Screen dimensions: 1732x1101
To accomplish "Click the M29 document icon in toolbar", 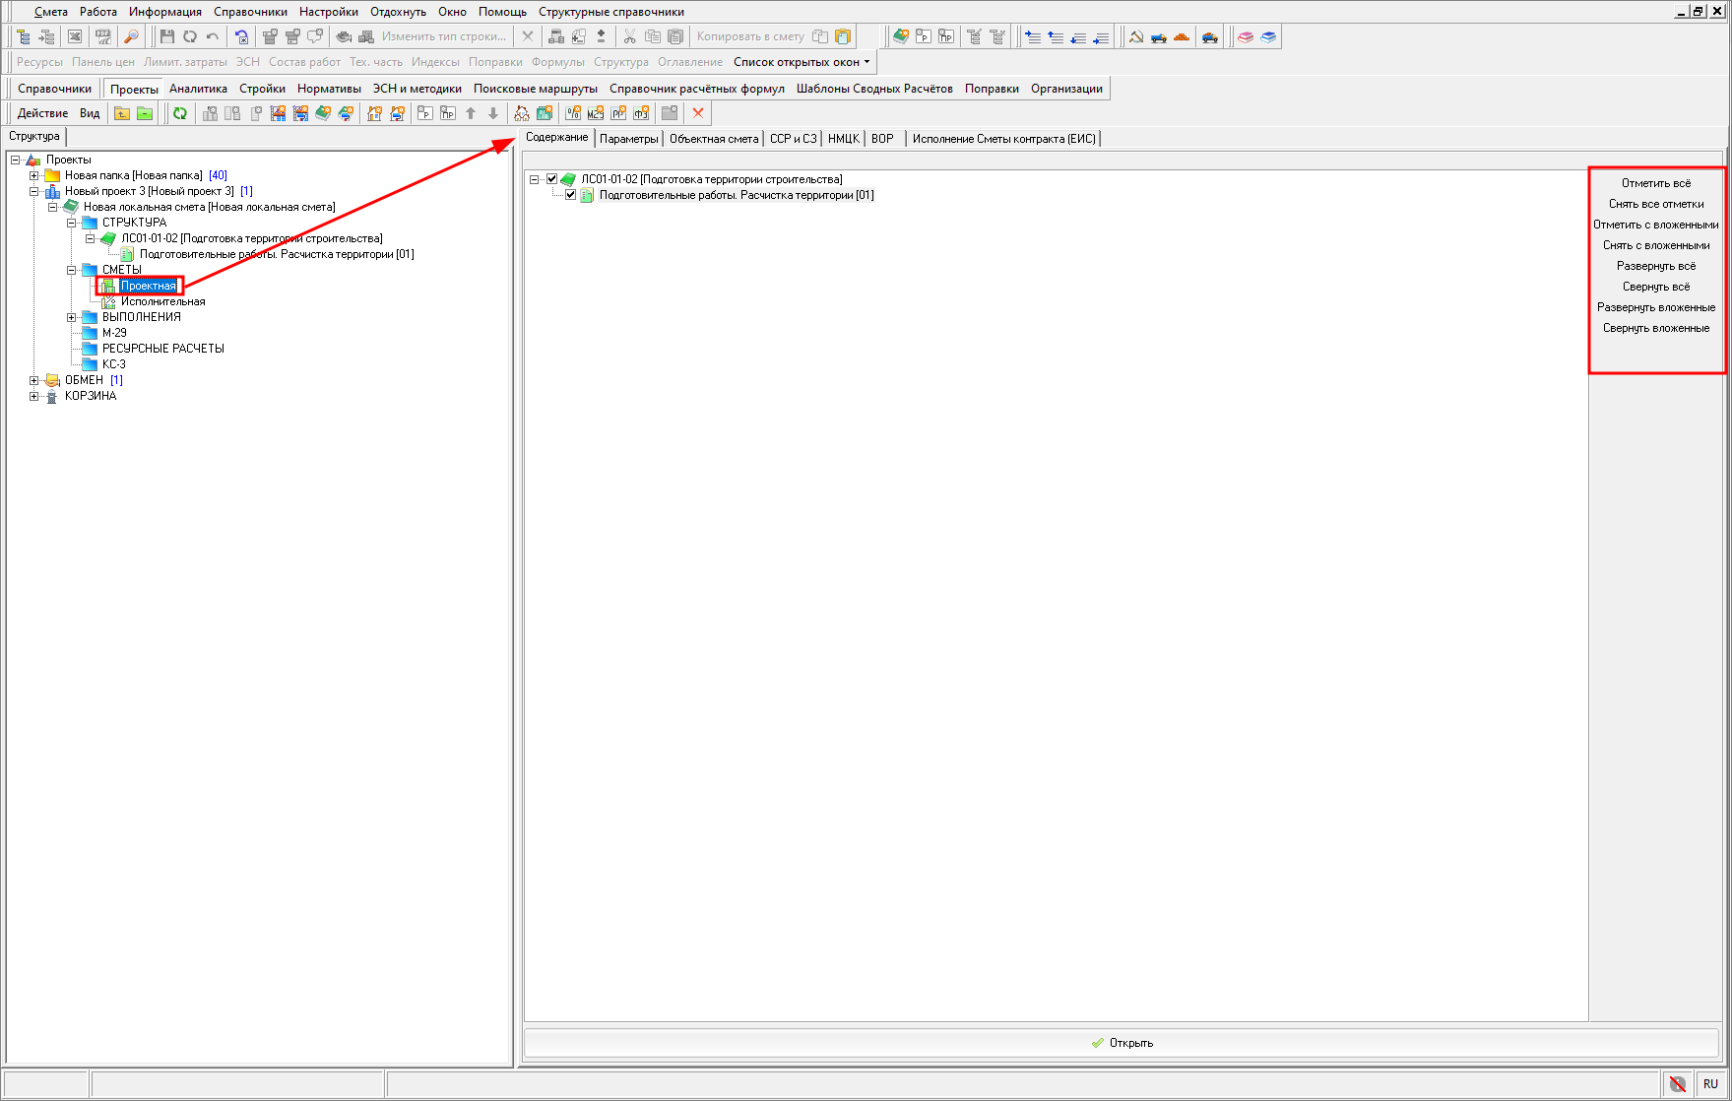I will 595,113.
